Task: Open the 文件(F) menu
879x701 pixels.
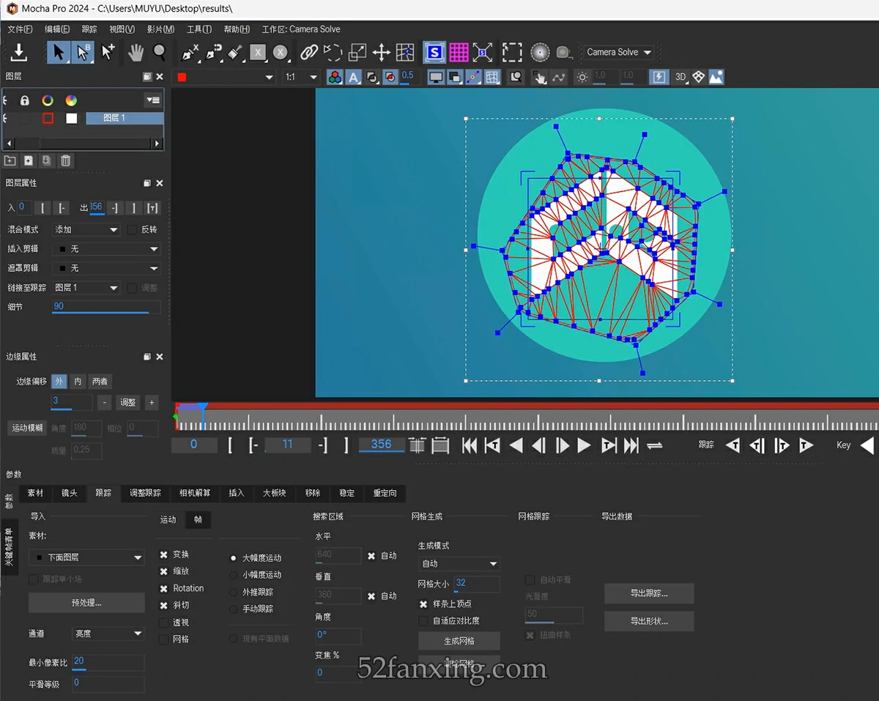Action: pyautogui.click(x=20, y=29)
